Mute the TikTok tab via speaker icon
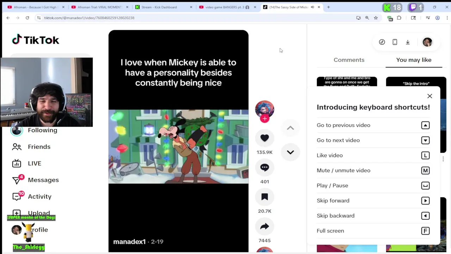Screen dimensions: 451x254 tap(312, 7)
